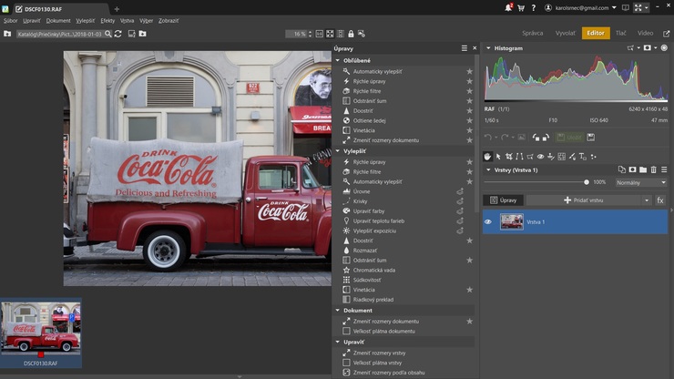Open the Výber menu
Screen dimensions: 674x379
[146, 21]
